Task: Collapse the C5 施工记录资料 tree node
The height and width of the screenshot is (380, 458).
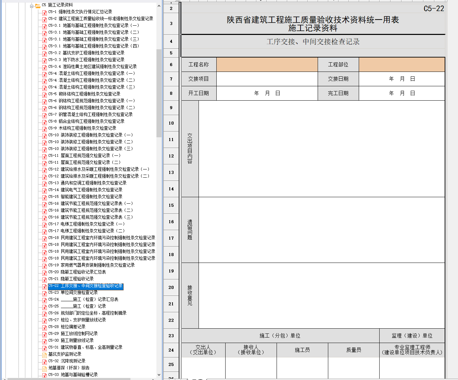Action: click(32, 6)
